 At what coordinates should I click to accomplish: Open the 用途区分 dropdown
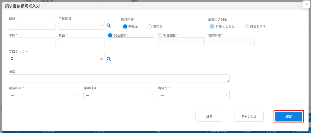(x=82, y=25)
